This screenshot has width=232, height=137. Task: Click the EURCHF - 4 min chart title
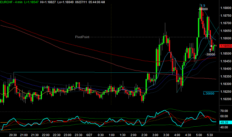pyautogui.click(x=12, y=2)
